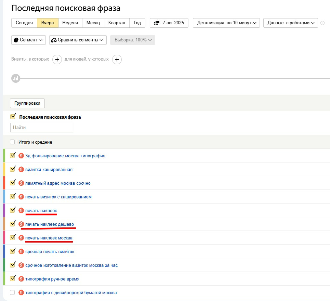Click Yandex icon beside 'визитка кашированная'
The image size is (330, 301).
(21, 169)
